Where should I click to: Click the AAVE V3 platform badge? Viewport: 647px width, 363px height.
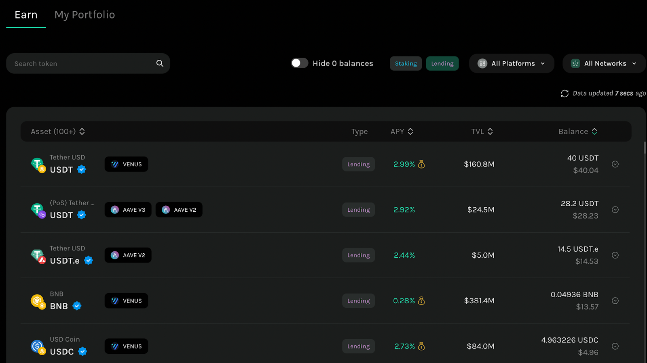128,210
